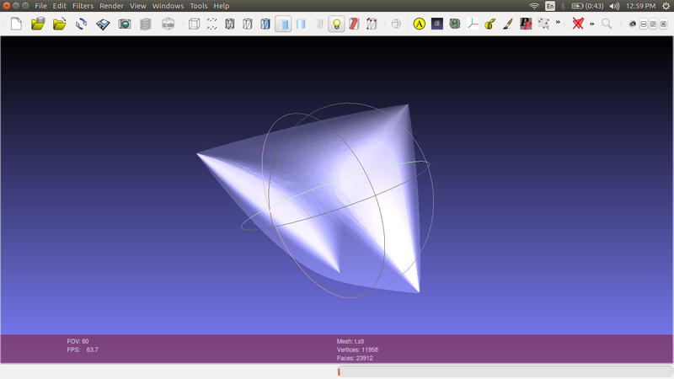Click the gray globe raster view icon
674x379 pixels.
click(x=168, y=24)
